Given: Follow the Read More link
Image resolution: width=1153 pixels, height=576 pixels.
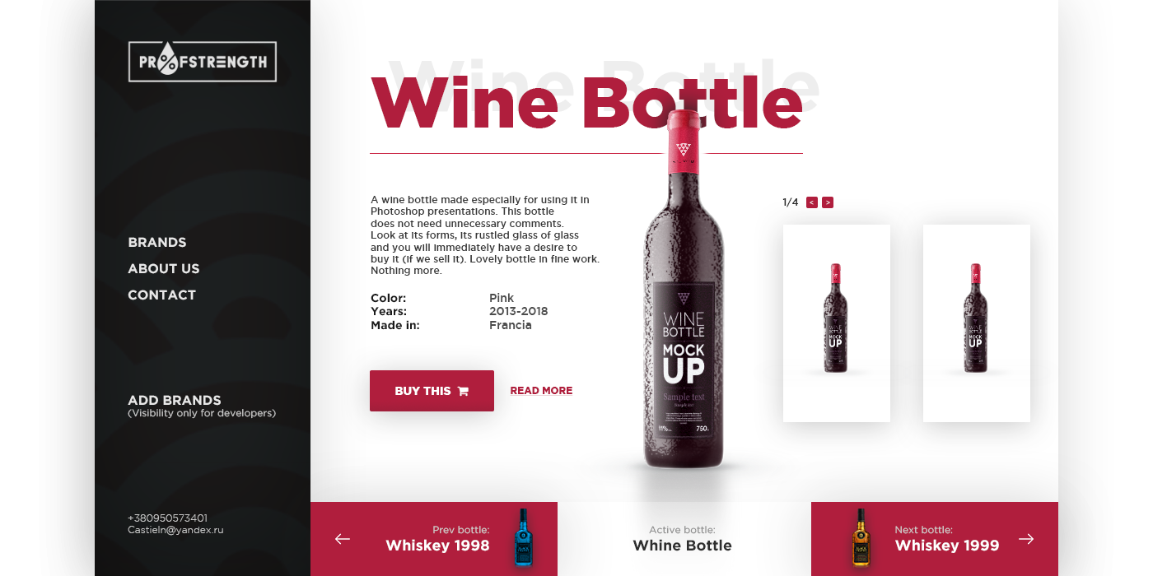Looking at the screenshot, I should (x=541, y=391).
